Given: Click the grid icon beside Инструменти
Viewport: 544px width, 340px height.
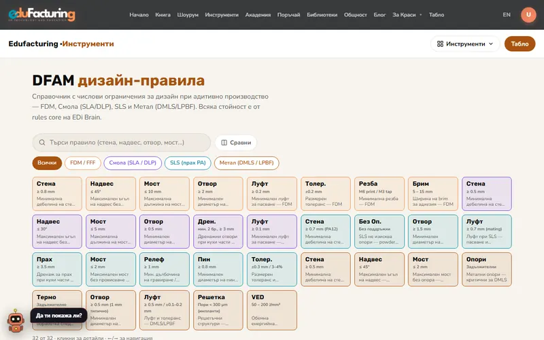Looking at the screenshot, I should point(440,44).
